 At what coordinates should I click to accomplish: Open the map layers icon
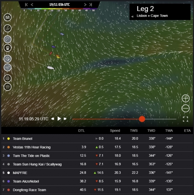[7, 17]
